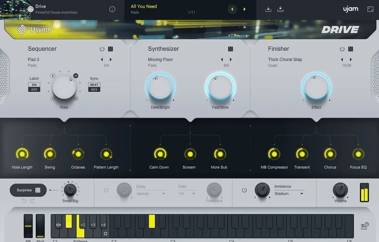Toggle the Sequencer power button
Screen dimensions: 379x242
click(102, 49)
